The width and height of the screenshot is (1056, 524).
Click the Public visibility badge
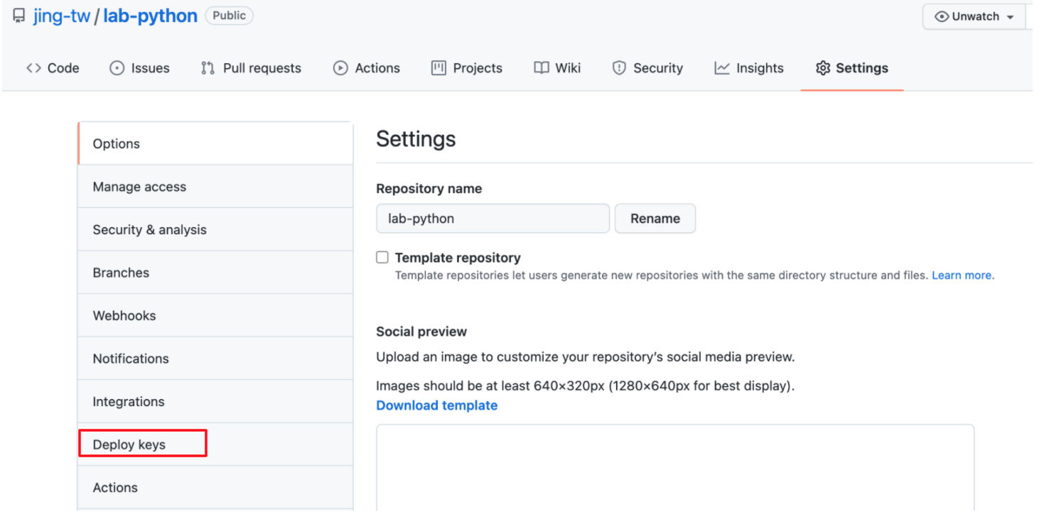[x=229, y=16]
